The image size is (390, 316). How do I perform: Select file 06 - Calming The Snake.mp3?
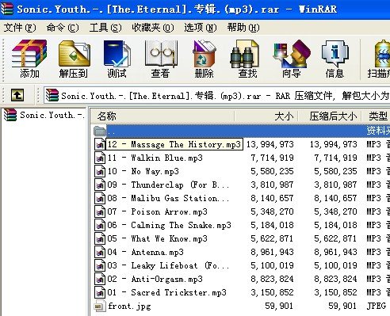click(x=169, y=225)
